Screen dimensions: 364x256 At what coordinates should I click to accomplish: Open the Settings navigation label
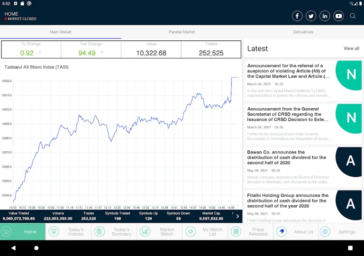tap(347, 232)
